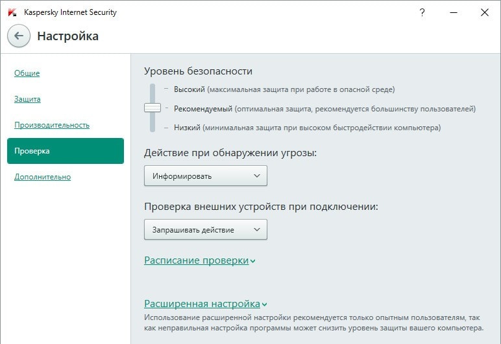Open the Запрашивать действие dropdown

(205, 229)
